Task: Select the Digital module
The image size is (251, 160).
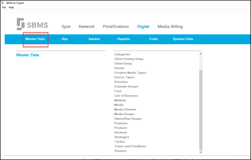Action: tap(143, 26)
